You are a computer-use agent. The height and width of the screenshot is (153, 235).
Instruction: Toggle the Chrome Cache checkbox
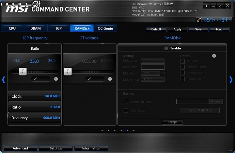pos(182,67)
